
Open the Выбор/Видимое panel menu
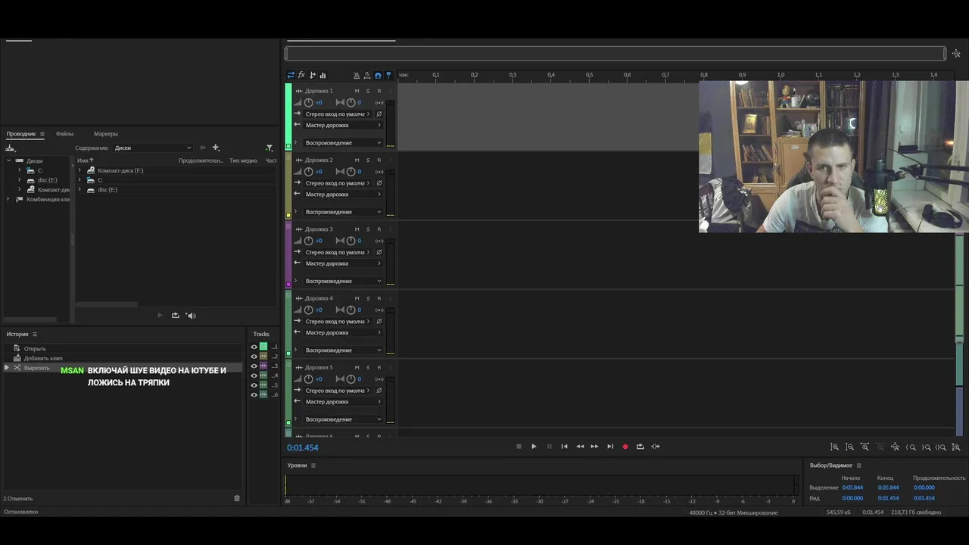[858, 466]
